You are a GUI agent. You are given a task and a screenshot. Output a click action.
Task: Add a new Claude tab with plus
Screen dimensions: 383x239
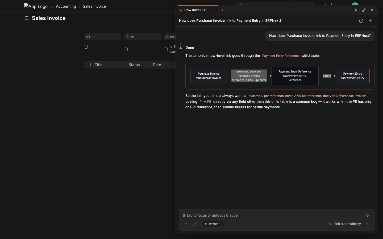pos(222,10)
